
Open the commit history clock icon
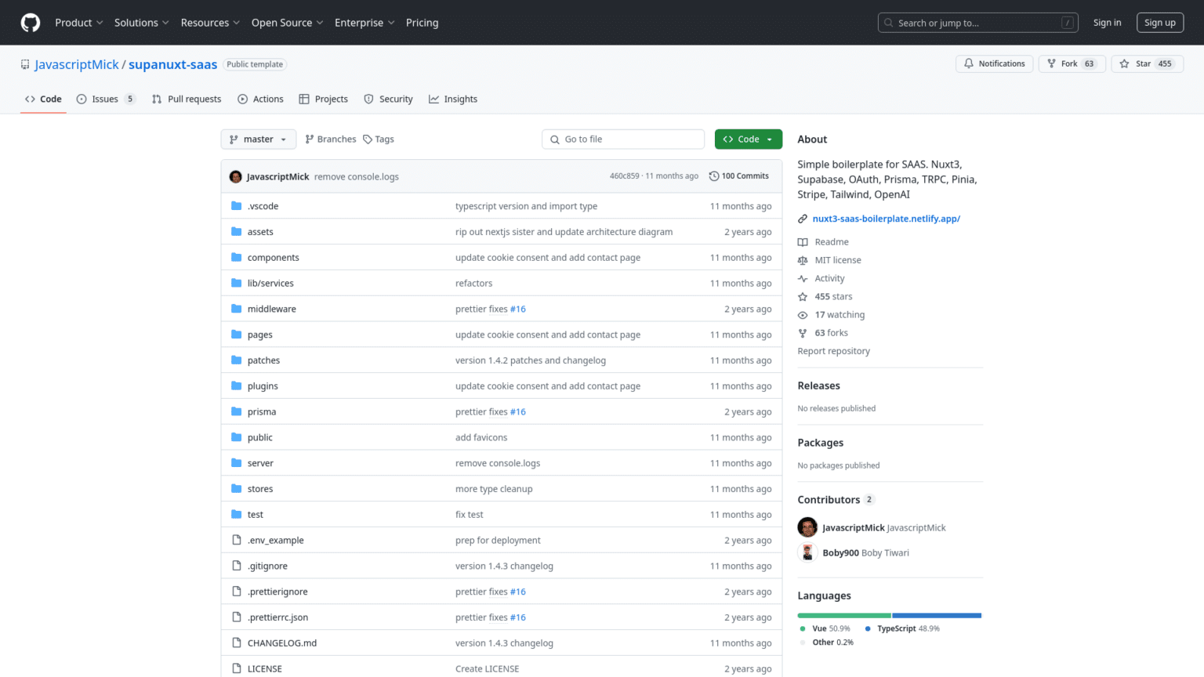pyautogui.click(x=713, y=176)
